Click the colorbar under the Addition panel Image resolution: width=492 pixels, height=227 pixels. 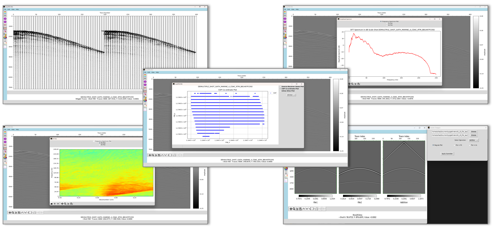coord(404,196)
